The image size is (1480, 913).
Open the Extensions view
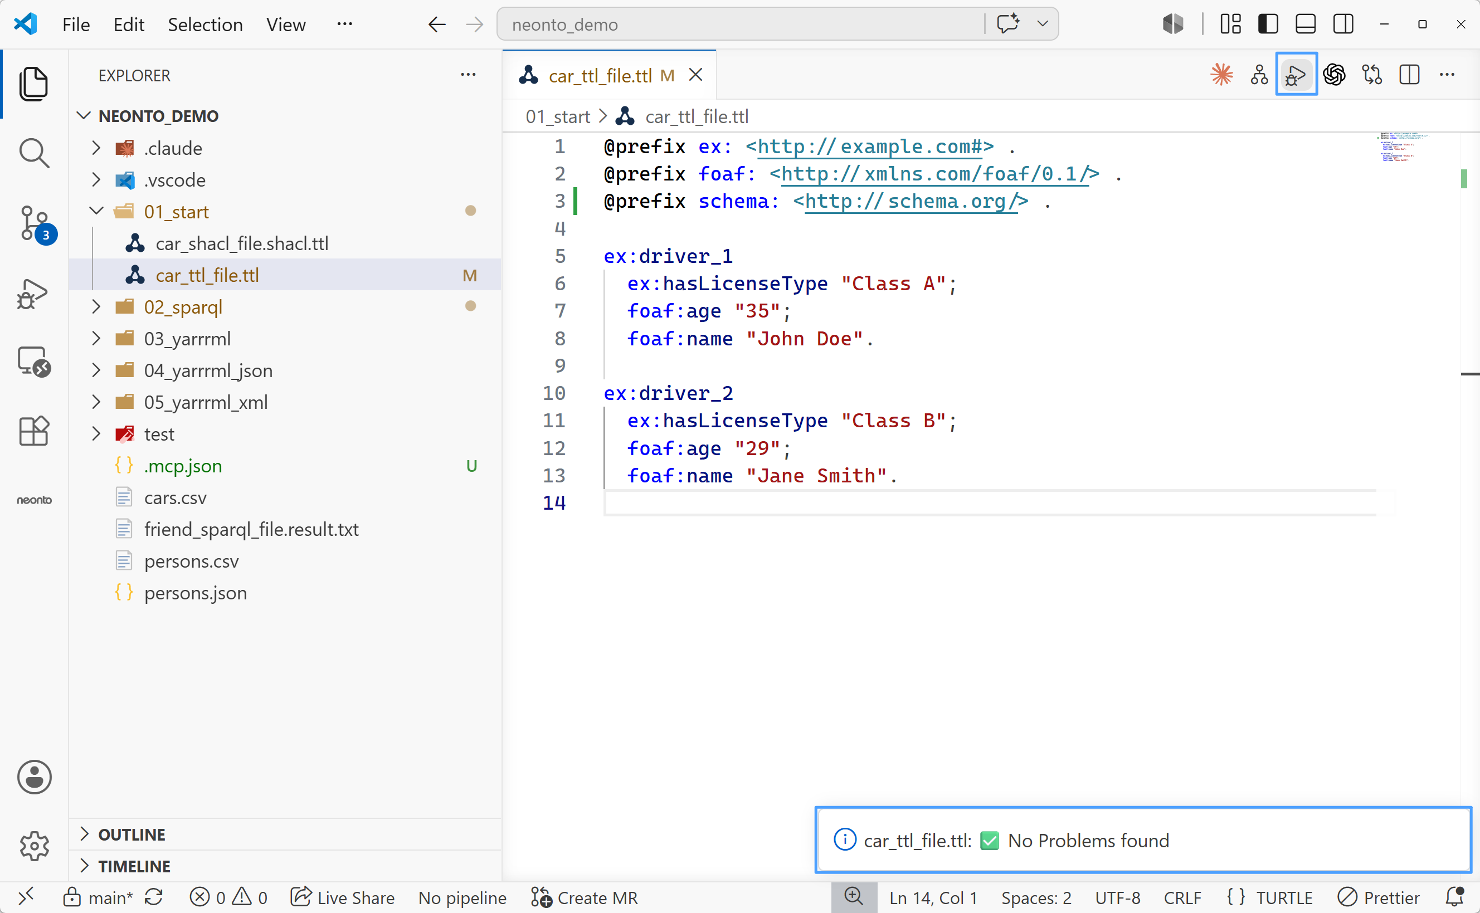[x=34, y=431]
